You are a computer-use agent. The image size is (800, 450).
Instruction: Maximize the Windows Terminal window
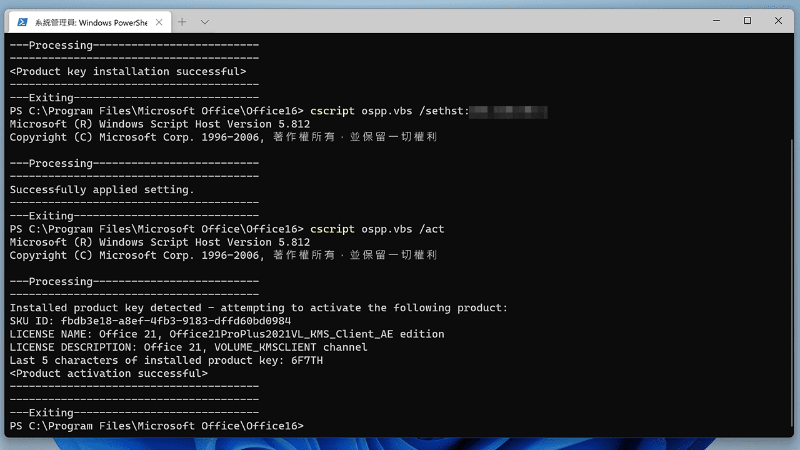click(747, 21)
